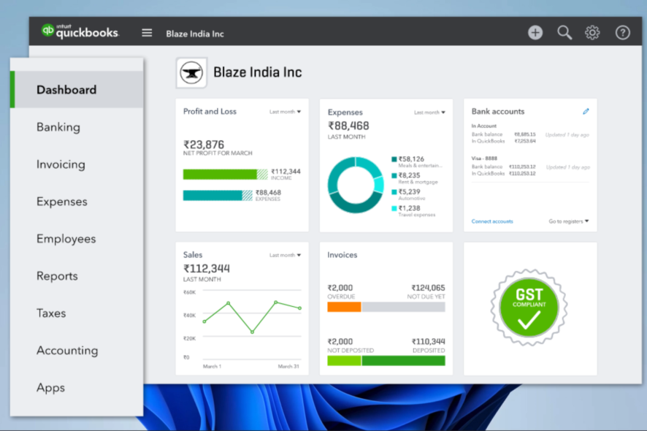
Task: Click the orange overdue invoices bar
Action: tap(344, 307)
